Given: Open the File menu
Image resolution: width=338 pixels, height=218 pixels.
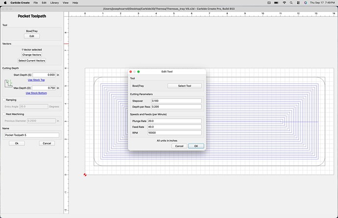Looking at the screenshot, I should [36, 3].
